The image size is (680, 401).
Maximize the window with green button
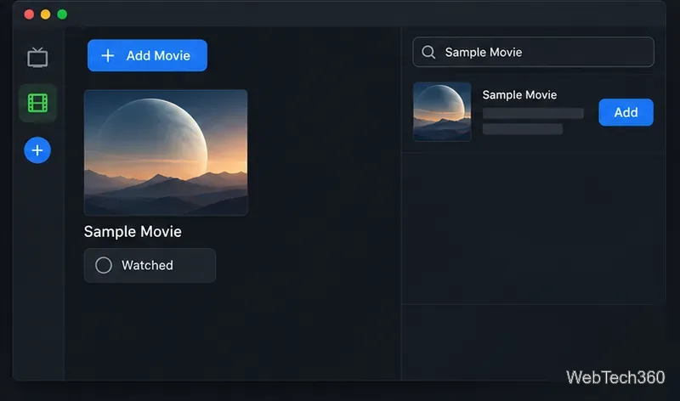(x=62, y=14)
